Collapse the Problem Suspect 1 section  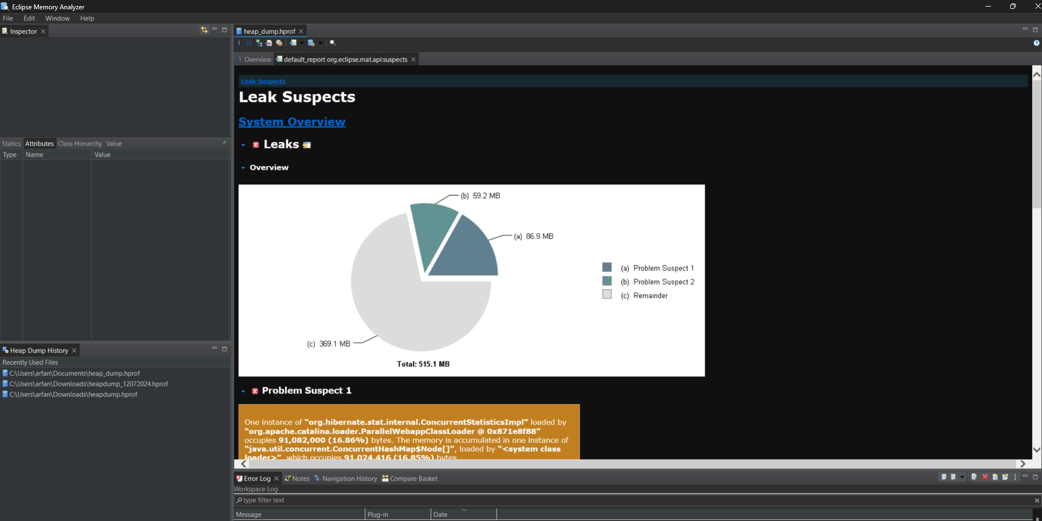(243, 391)
